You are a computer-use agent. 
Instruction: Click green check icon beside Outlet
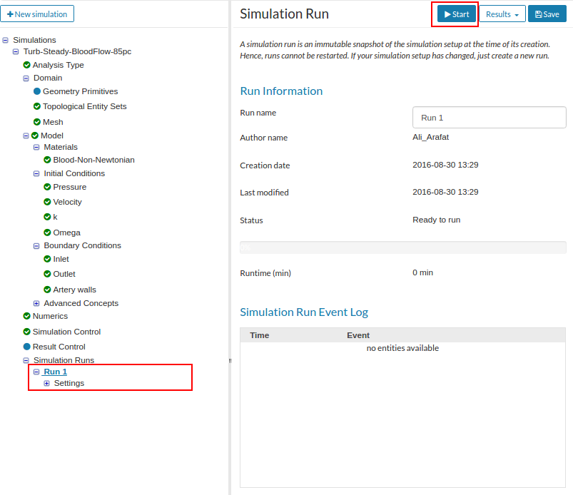[47, 274]
